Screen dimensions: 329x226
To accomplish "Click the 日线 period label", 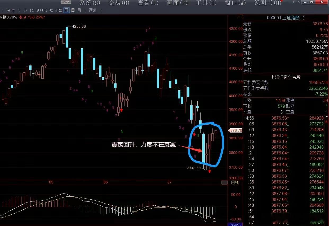I will pyautogui.click(x=235, y=182).
